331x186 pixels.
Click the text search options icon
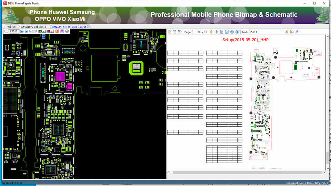297,32
